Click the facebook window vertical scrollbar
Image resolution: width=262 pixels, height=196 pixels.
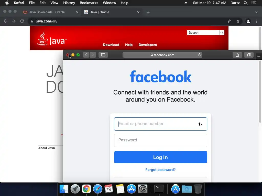pos(260,92)
